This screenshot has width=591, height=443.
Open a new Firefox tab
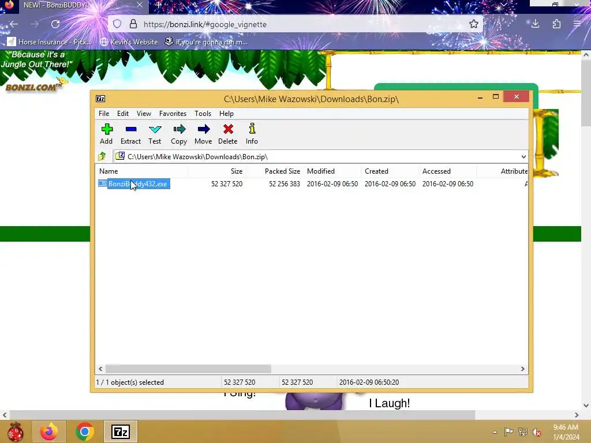pos(158,5)
